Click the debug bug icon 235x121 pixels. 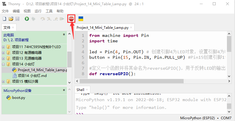[33, 19]
